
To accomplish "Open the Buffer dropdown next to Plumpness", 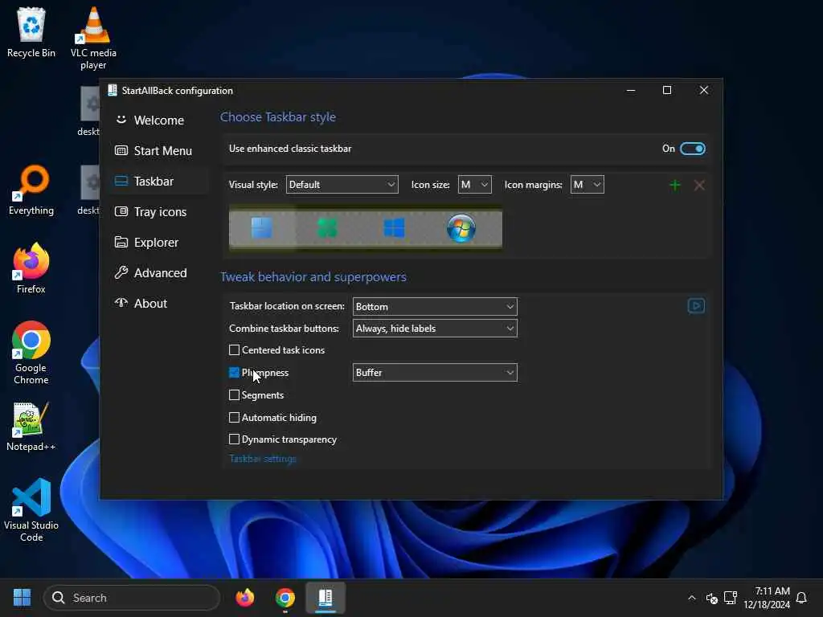I will click(435, 373).
